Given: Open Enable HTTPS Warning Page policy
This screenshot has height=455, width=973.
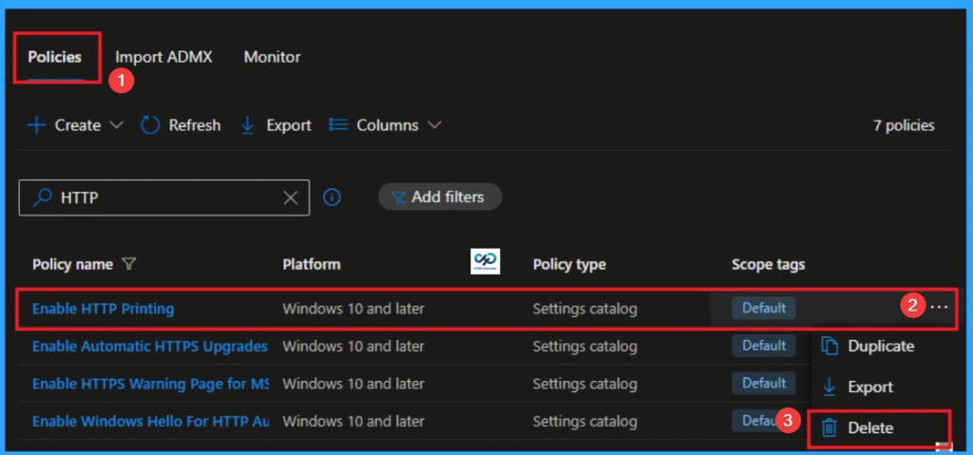Looking at the screenshot, I should pyautogui.click(x=150, y=384).
